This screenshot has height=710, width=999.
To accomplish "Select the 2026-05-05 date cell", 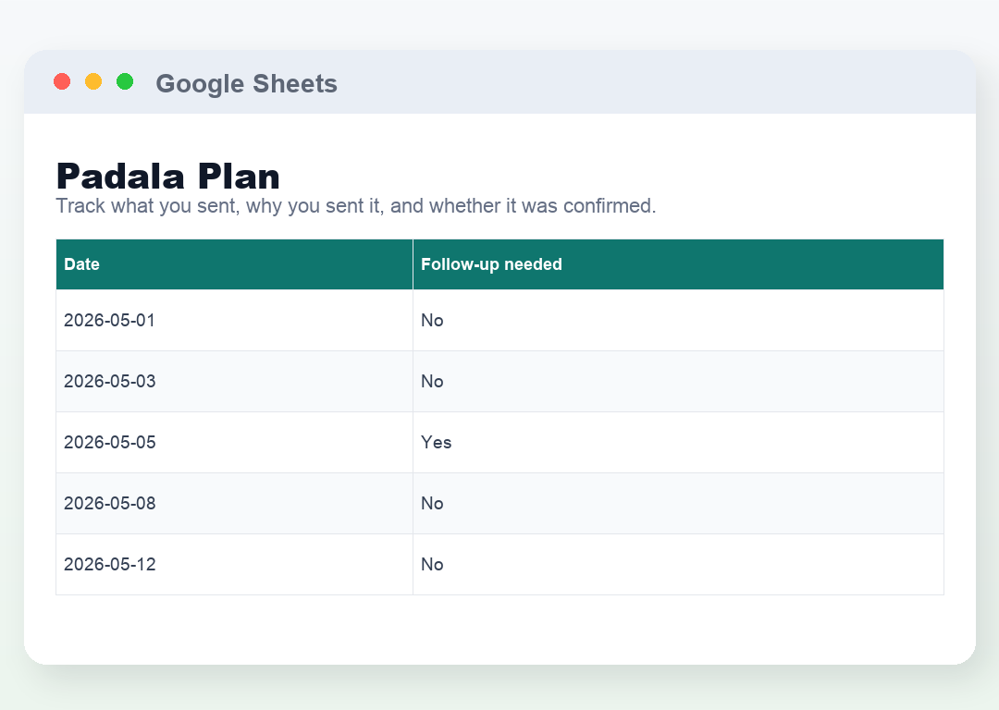I will (x=234, y=443).
